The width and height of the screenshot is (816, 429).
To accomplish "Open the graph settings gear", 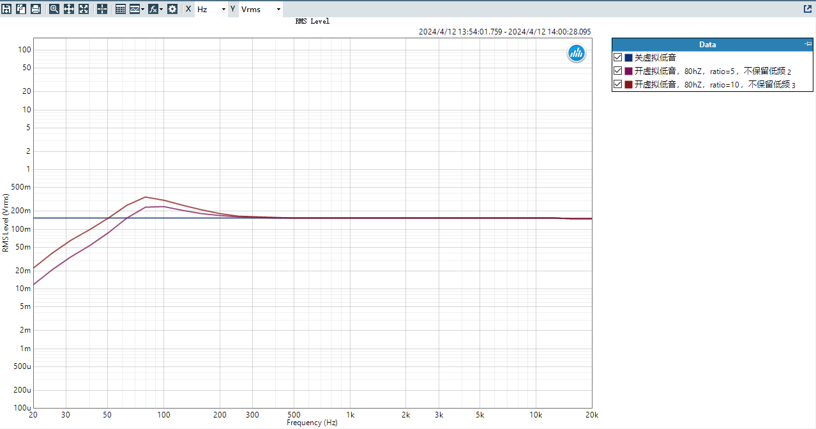I will tap(172, 9).
